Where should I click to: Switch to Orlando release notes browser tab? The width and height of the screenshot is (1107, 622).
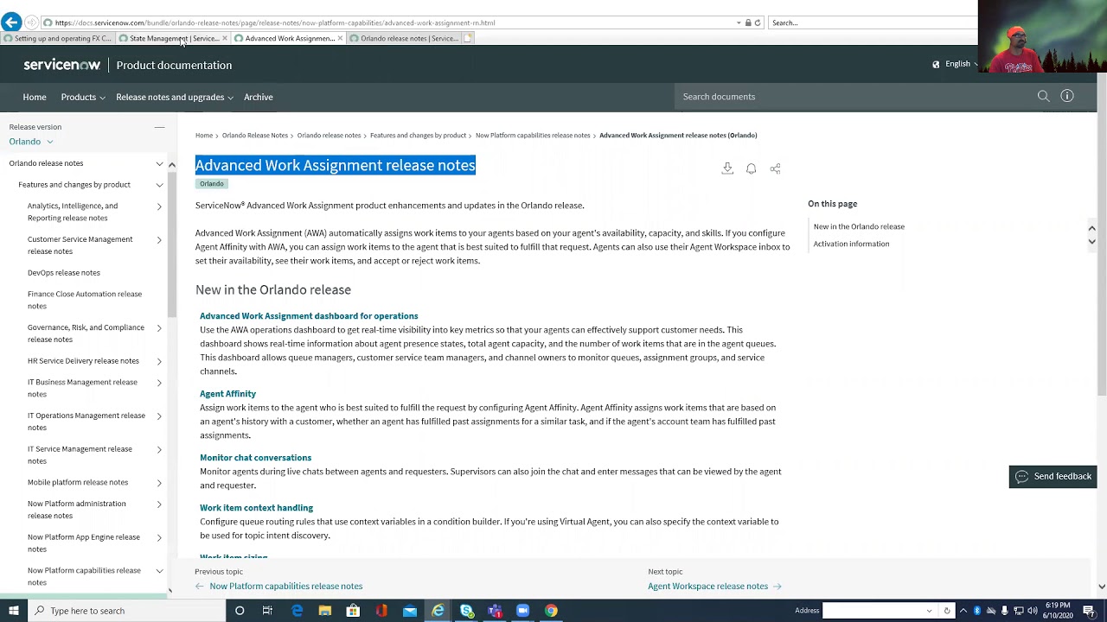[x=405, y=38]
